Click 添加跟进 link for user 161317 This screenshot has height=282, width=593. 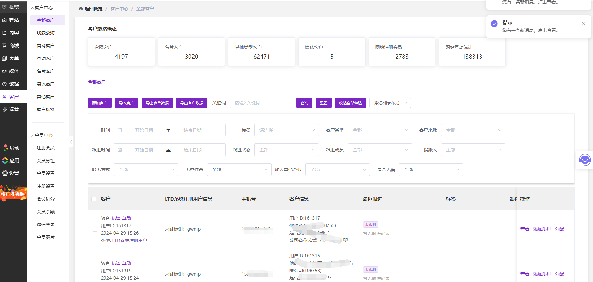point(542,229)
